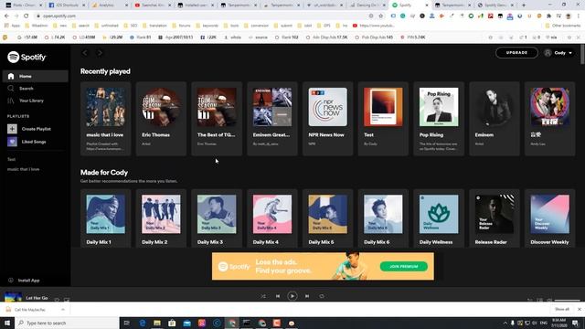The image size is (585, 329).
Task: Click the Create Playlist plus icon
Action: click(x=12, y=129)
